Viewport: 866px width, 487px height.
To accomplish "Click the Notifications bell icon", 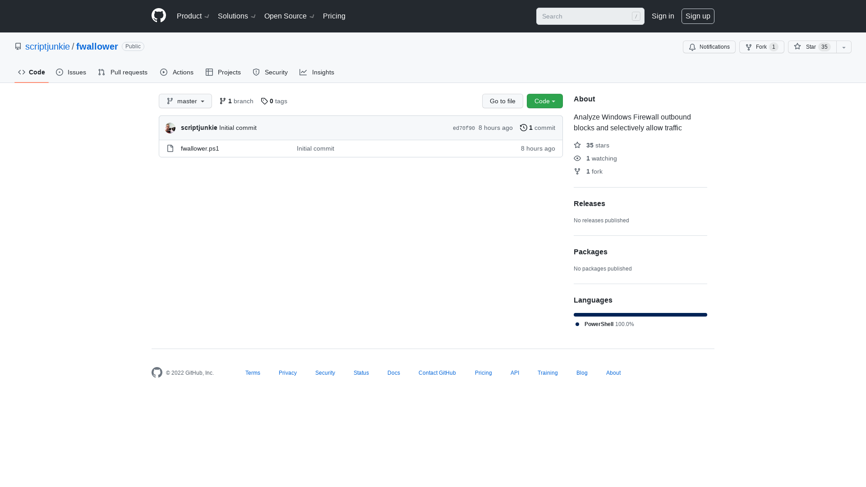I will coord(692,47).
